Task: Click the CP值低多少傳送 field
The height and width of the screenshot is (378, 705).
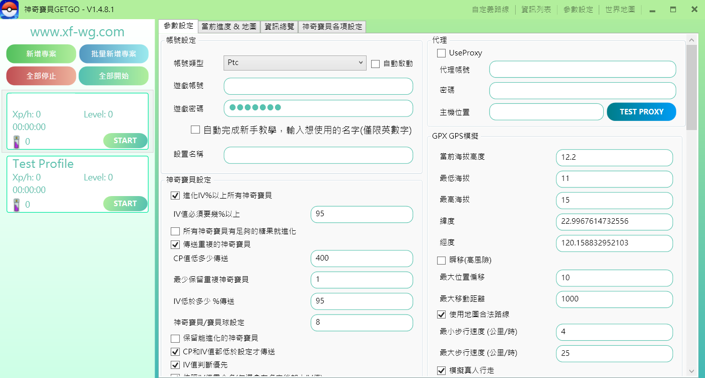Action: coord(362,259)
